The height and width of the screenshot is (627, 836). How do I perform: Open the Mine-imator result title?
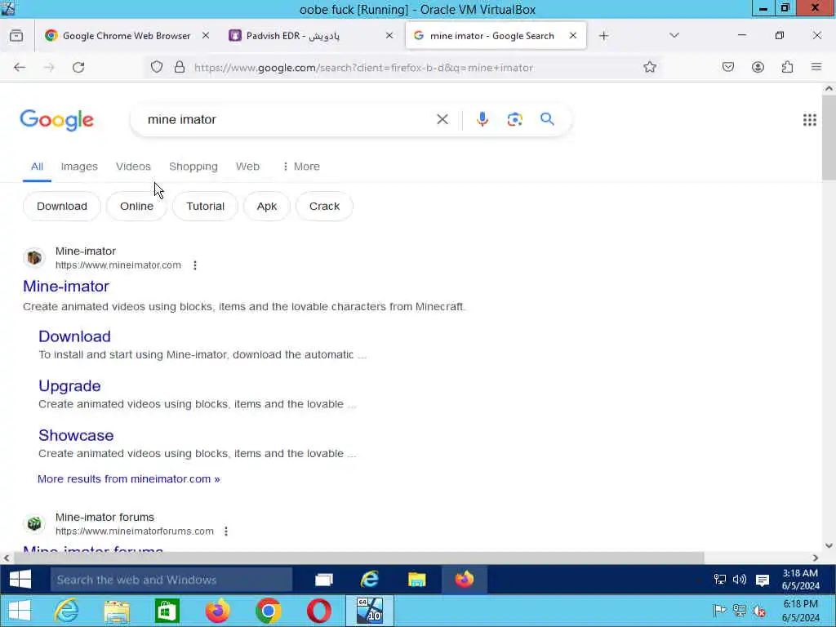click(x=66, y=287)
